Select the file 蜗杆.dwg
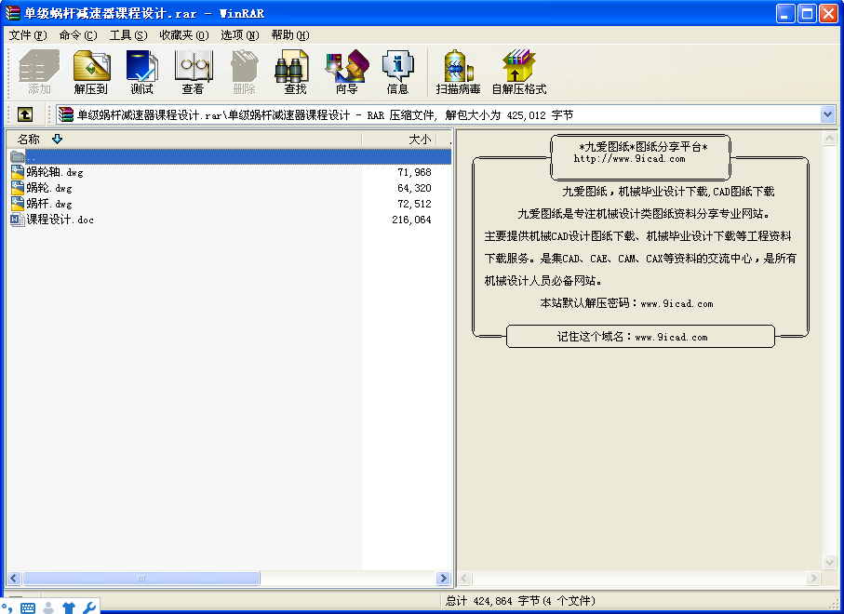Screen dimensions: 844x614 [49, 204]
